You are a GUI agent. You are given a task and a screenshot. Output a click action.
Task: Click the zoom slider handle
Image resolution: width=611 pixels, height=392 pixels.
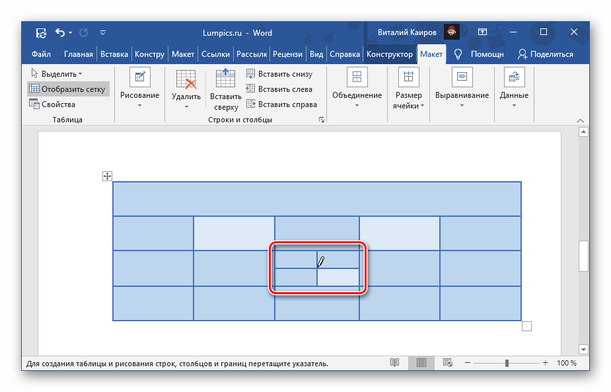[x=507, y=364]
